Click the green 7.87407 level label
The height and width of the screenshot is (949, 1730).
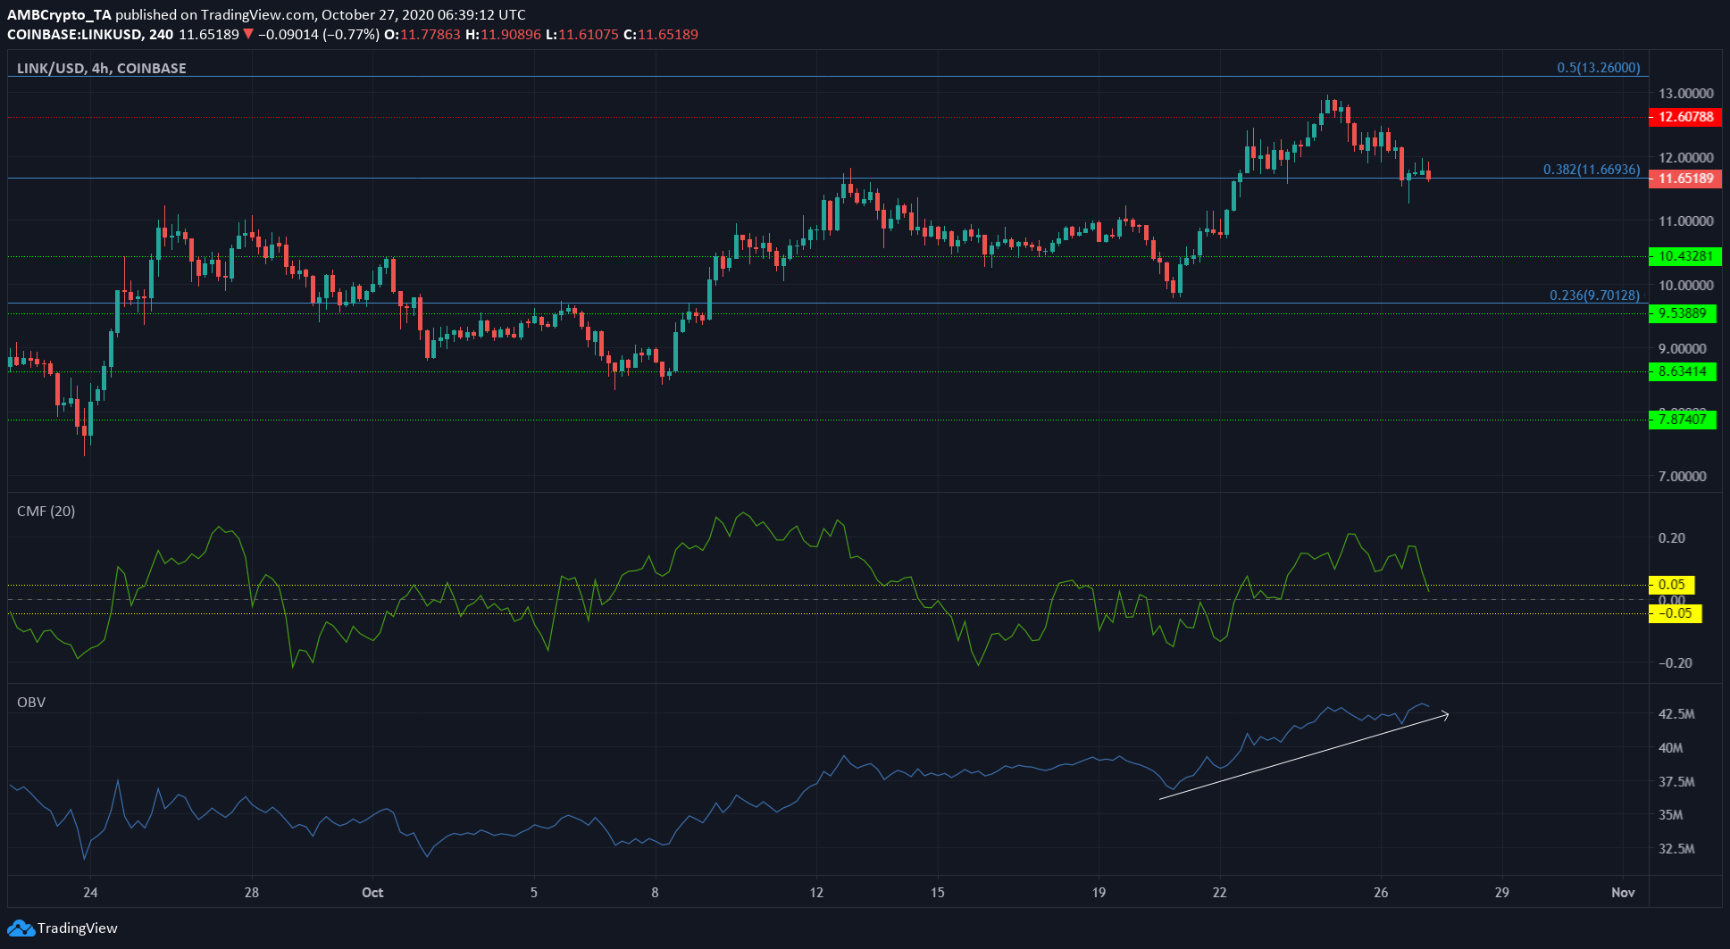point(1683,420)
